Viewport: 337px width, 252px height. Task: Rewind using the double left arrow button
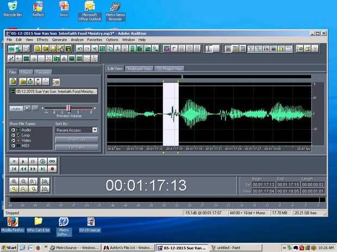pyautogui.click(x=23, y=169)
